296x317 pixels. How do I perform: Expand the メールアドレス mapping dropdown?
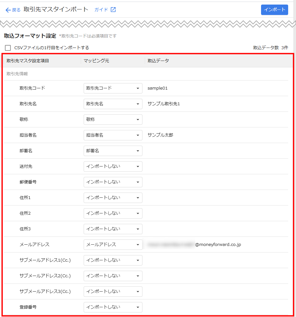tap(113, 245)
